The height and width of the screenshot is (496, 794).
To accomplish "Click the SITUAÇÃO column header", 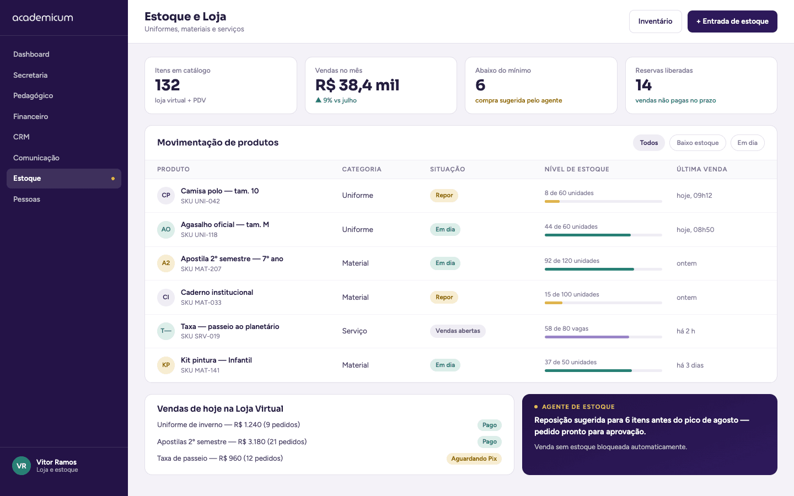I will [x=448, y=169].
